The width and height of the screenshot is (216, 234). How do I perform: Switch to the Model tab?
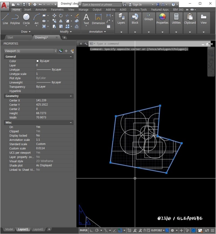(9, 229)
